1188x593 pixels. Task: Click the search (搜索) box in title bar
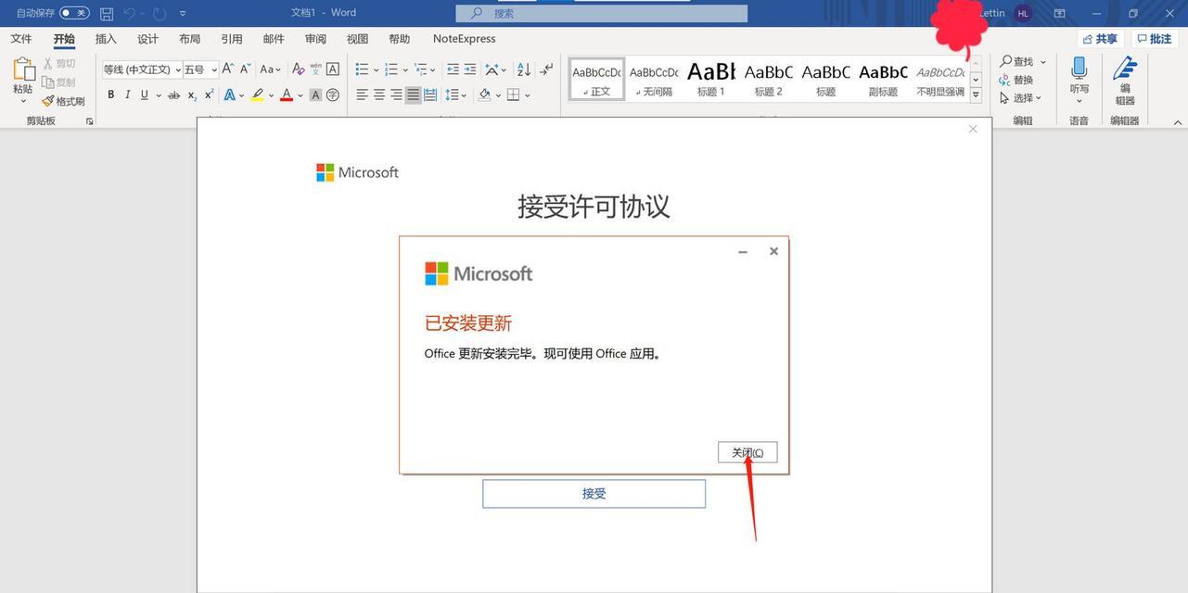602,13
